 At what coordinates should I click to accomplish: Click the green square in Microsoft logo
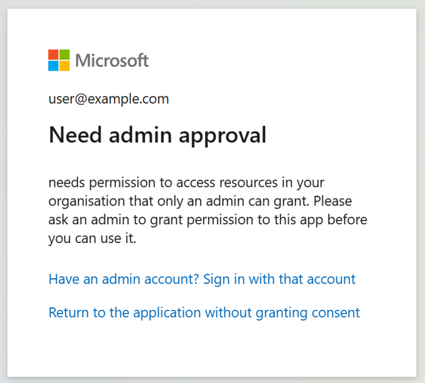(x=65, y=55)
